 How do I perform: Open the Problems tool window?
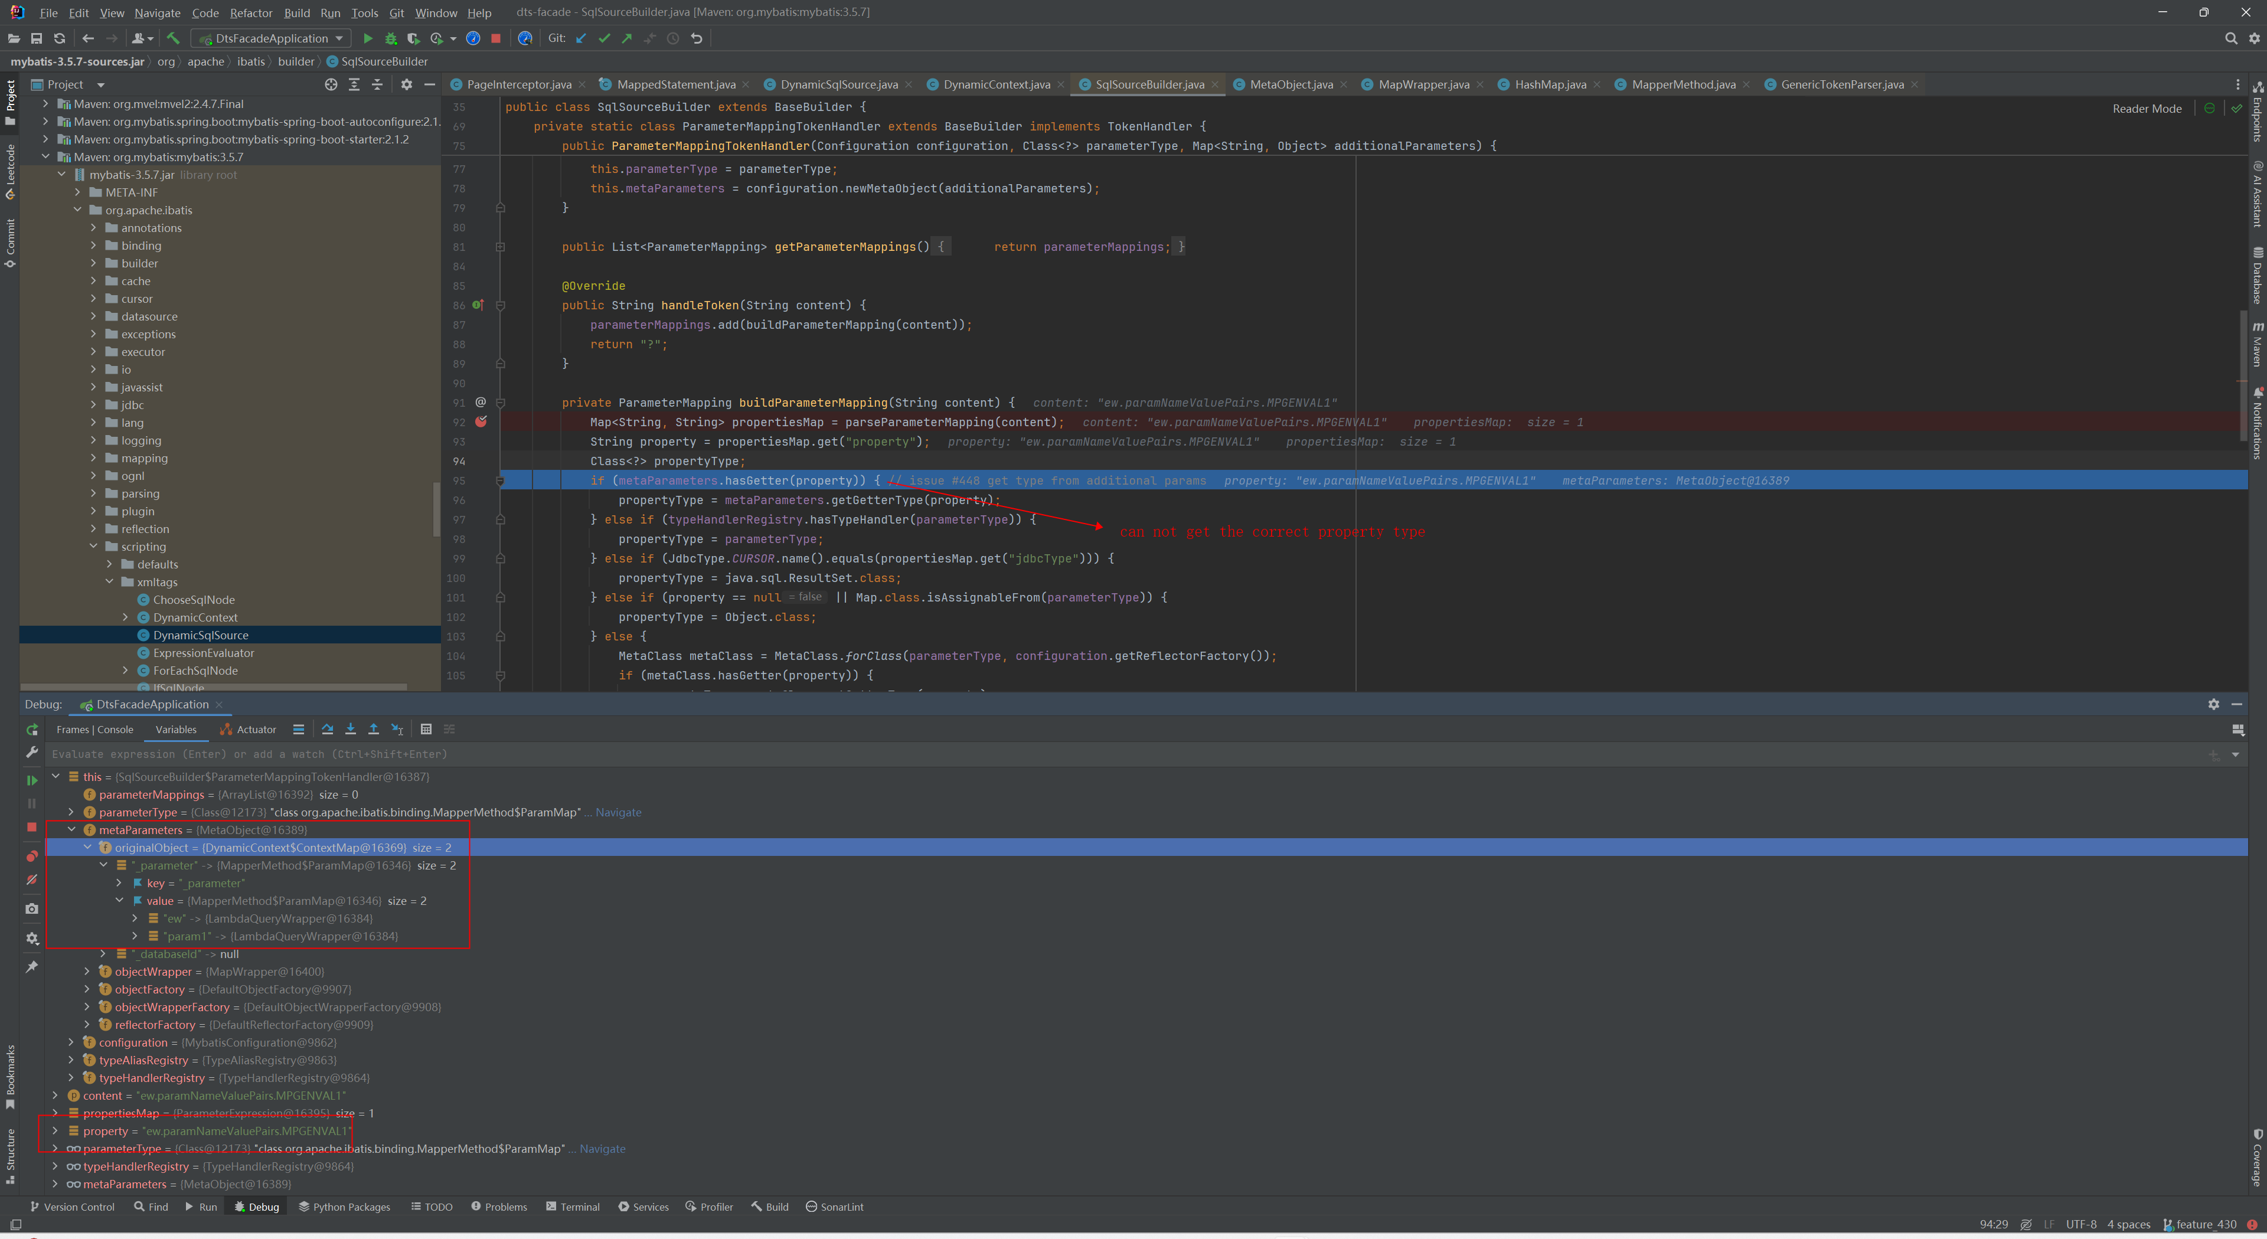[499, 1207]
